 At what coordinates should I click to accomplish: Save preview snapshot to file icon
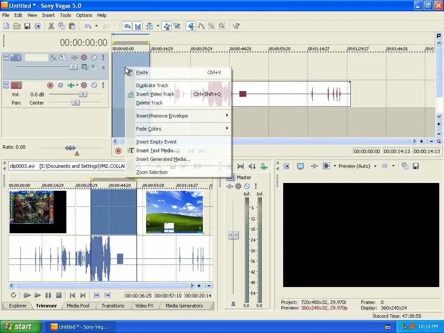point(416,166)
